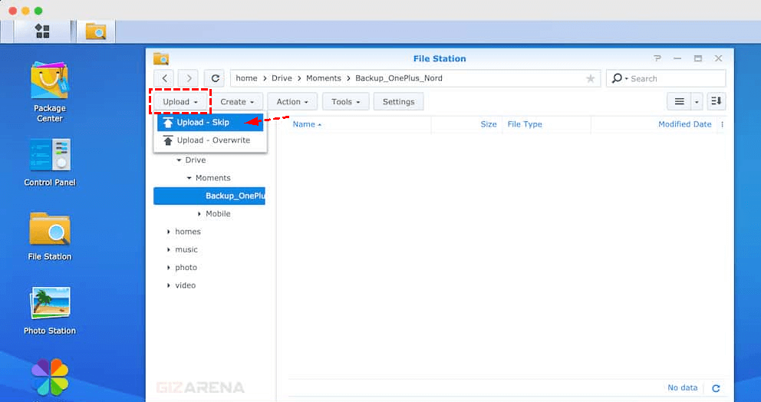This screenshot has height=402, width=761.
Task: Open the colorful Moments flower icon
Action: [x=50, y=377]
